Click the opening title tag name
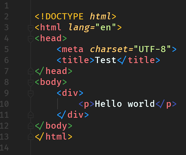The width and height of the screenshot is (186, 155). click(x=75, y=60)
